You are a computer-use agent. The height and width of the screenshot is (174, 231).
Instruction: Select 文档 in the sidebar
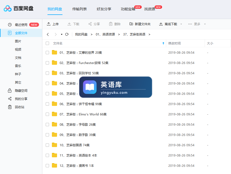point(18,58)
